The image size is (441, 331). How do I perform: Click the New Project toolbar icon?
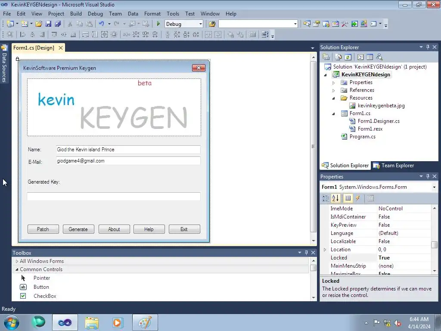click(x=10, y=24)
